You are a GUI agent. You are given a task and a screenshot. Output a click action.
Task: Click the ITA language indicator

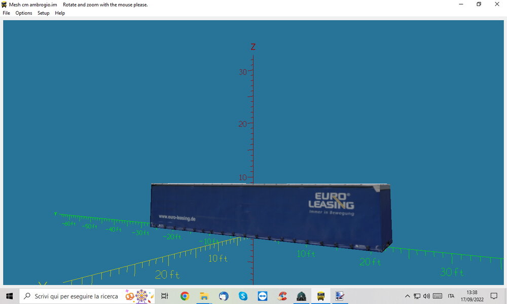[x=451, y=296]
